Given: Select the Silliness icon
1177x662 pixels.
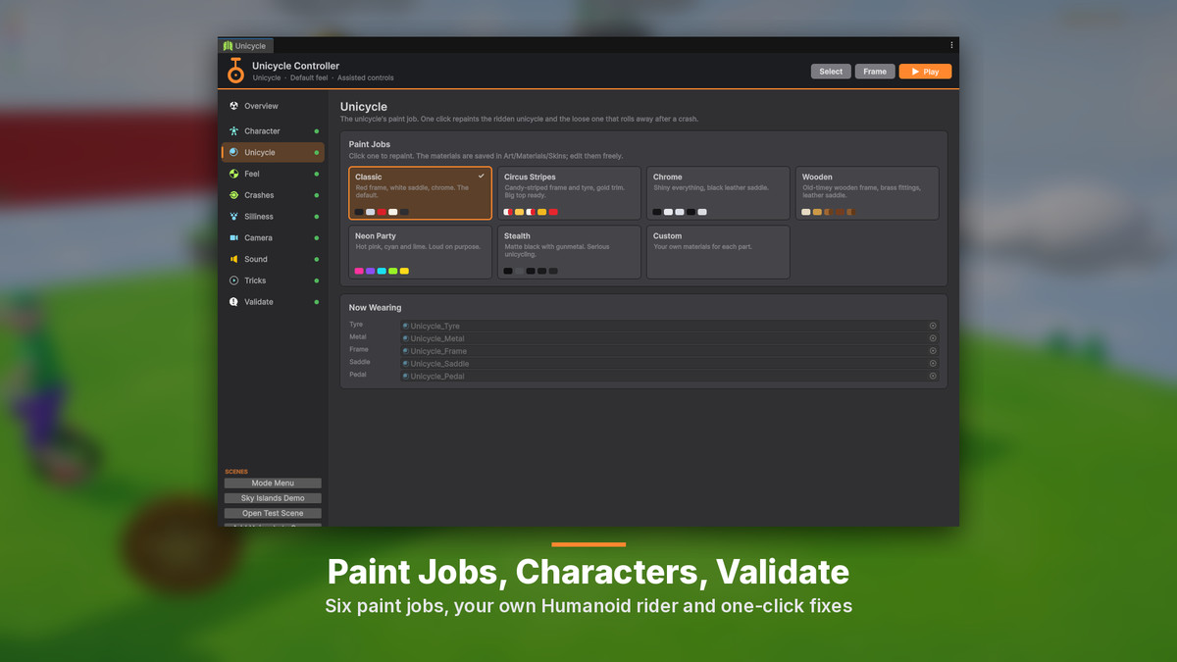Looking at the screenshot, I should [233, 217].
